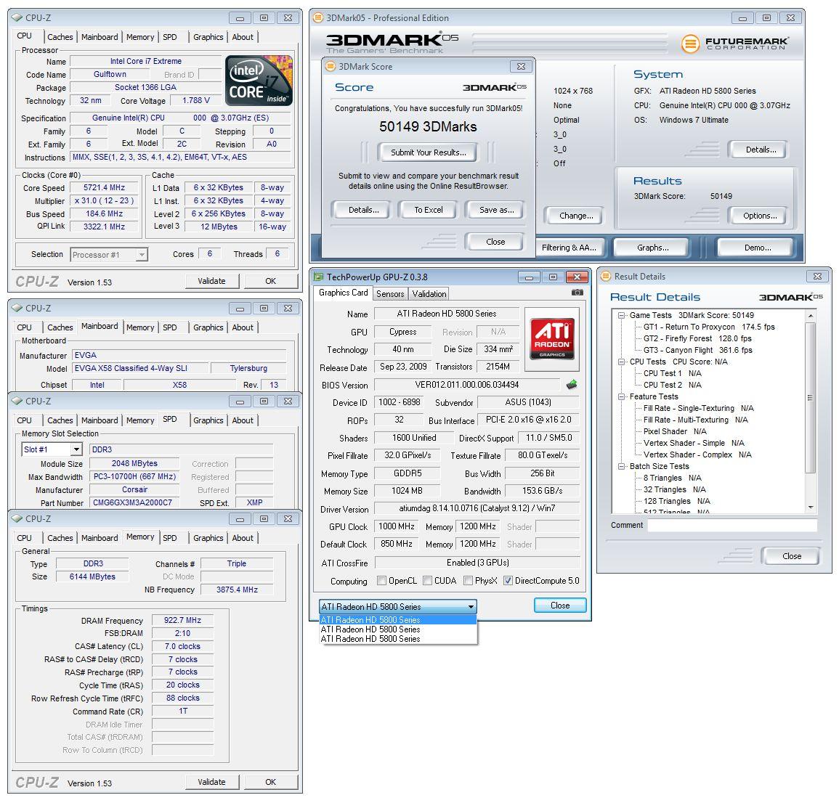Close the GPU-Z window with red X
839x803 pixels.
577,277
